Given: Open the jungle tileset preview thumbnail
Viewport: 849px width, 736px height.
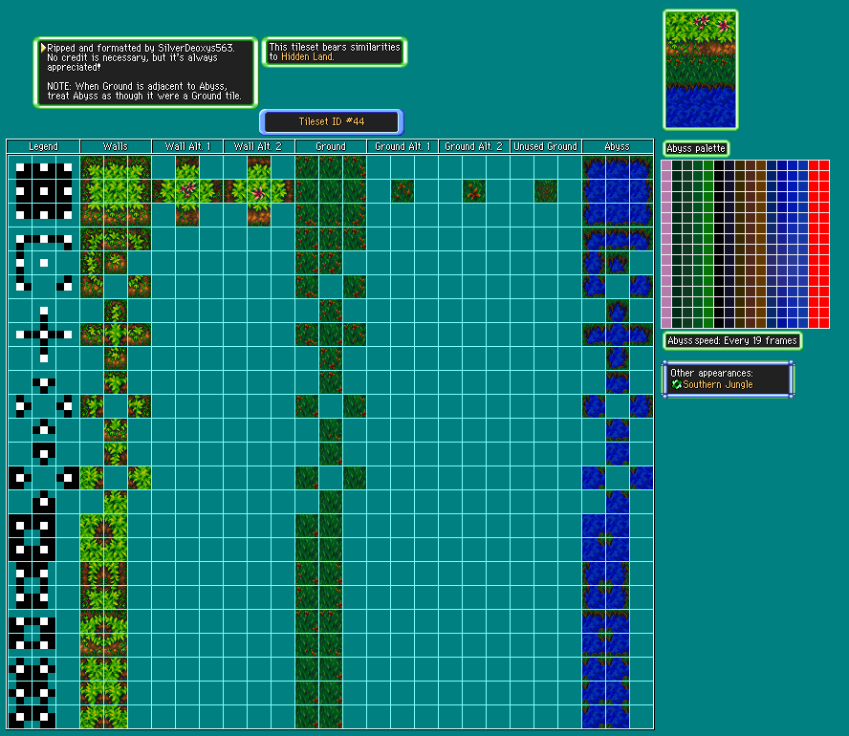Looking at the screenshot, I should pos(701,70).
